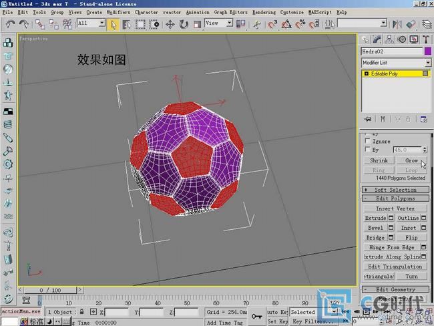Open the View reference coordinate dropdown
The height and width of the screenshot is (326, 434).
[218, 23]
